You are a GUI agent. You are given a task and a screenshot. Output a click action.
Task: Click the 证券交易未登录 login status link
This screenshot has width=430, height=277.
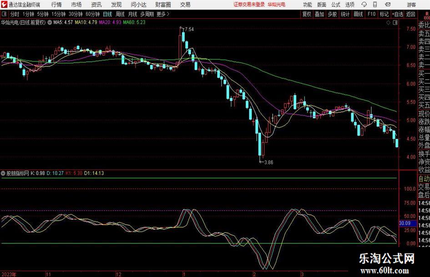(249, 5)
